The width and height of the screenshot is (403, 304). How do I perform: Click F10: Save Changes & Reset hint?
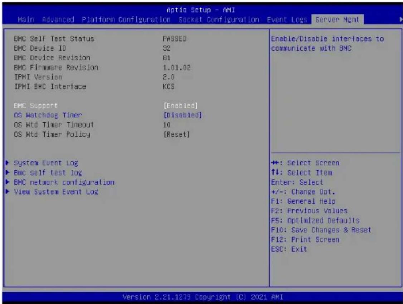point(321,230)
